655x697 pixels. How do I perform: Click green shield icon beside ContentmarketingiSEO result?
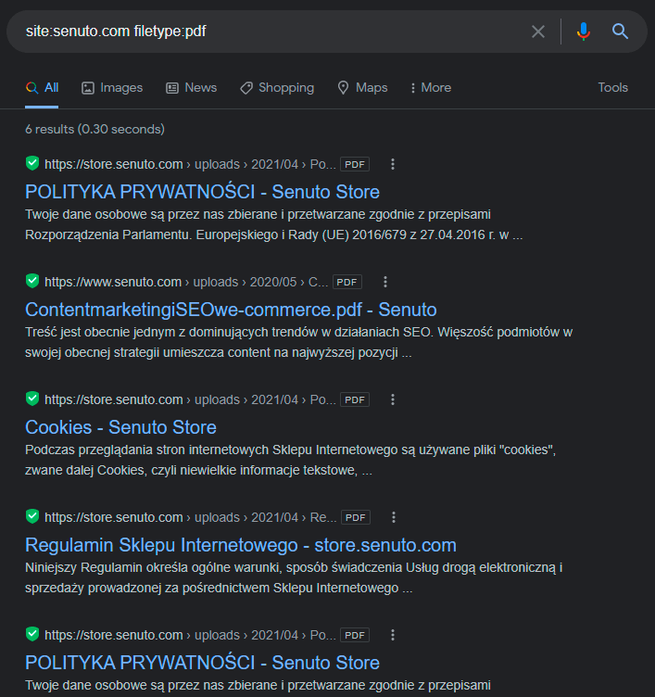coord(32,282)
